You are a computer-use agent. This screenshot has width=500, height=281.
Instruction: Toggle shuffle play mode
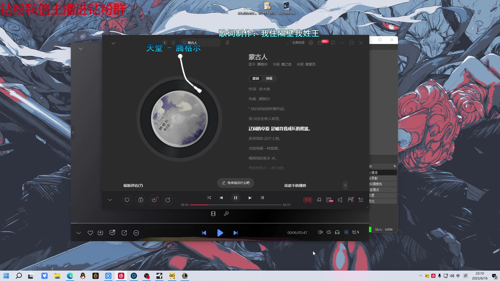pyautogui.click(x=209, y=198)
